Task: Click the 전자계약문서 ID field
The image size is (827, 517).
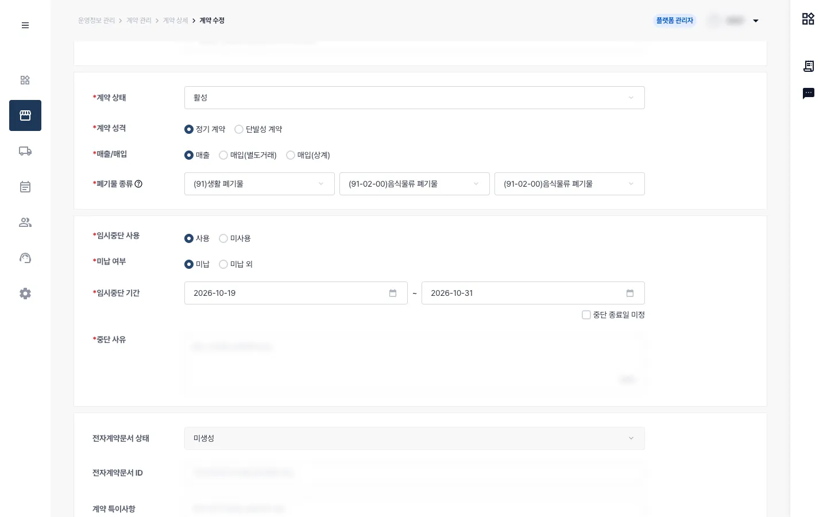Action: pos(415,473)
